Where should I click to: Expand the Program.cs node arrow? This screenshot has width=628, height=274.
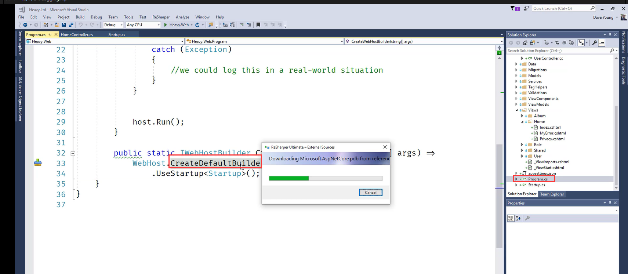click(516, 179)
